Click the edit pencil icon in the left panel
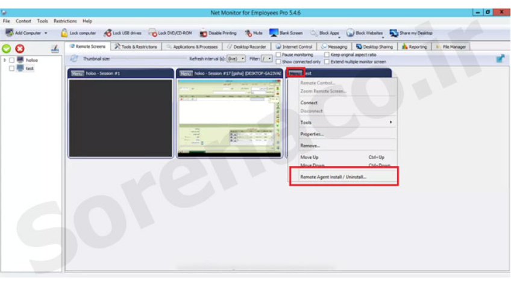This screenshot has height=287, width=511. [55, 49]
